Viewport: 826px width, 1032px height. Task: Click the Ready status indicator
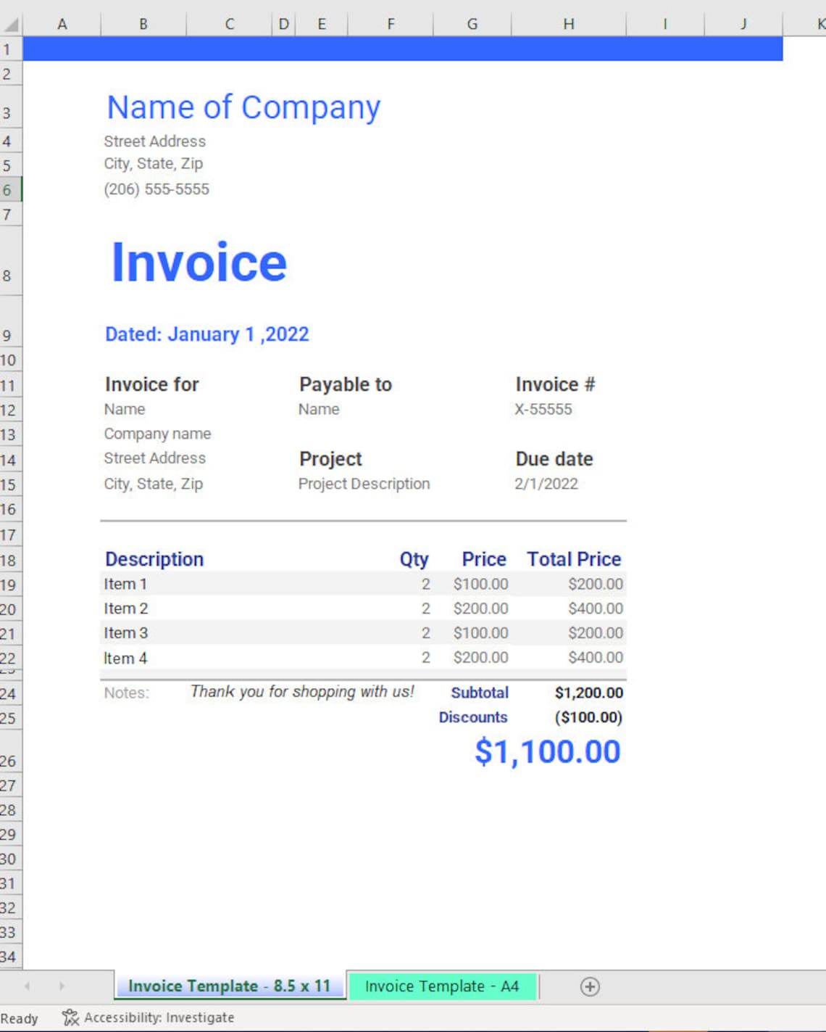[20, 1017]
